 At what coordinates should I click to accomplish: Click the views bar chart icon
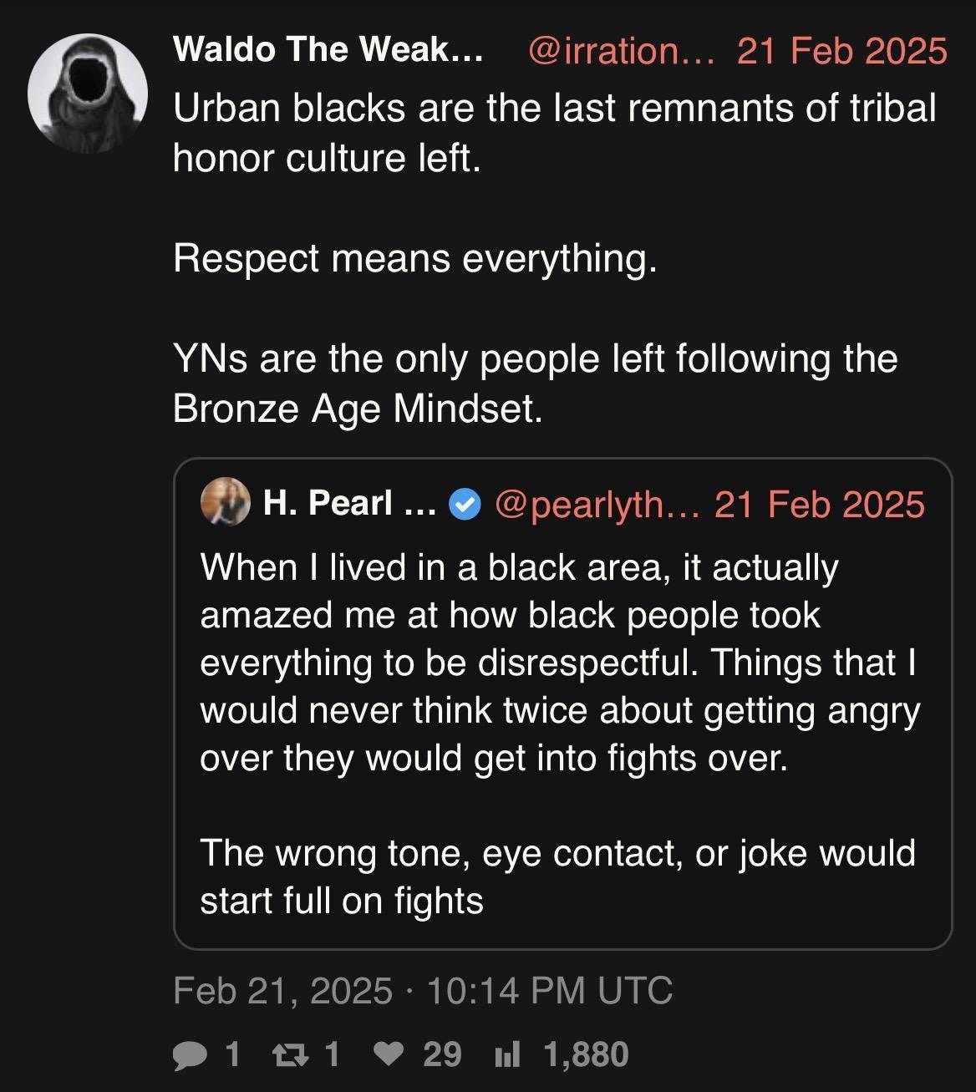click(x=507, y=1054)
